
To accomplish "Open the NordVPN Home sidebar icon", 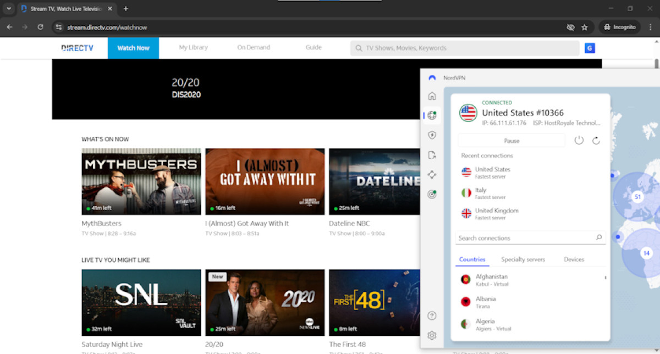I will [432, 96].
